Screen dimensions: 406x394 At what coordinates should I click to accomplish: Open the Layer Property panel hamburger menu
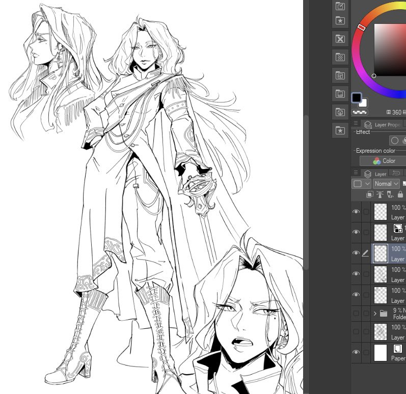point(356,123)
